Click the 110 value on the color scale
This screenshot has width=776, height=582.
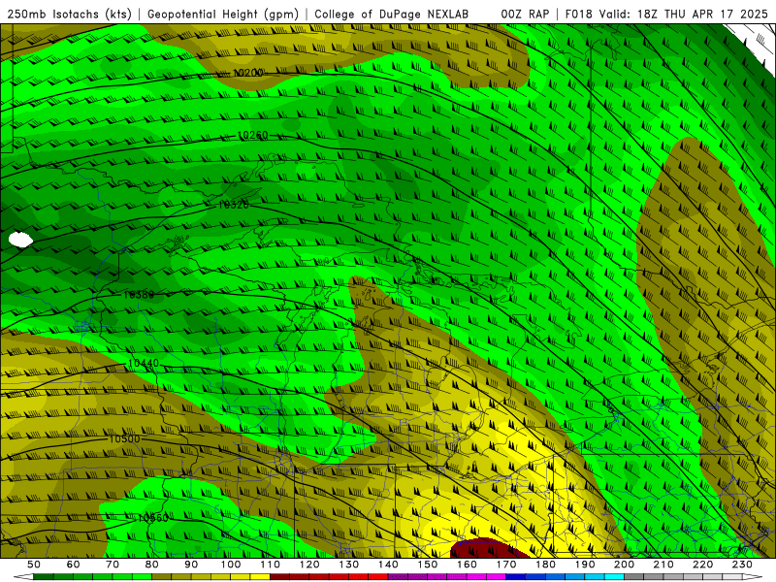tap(271, 565)
